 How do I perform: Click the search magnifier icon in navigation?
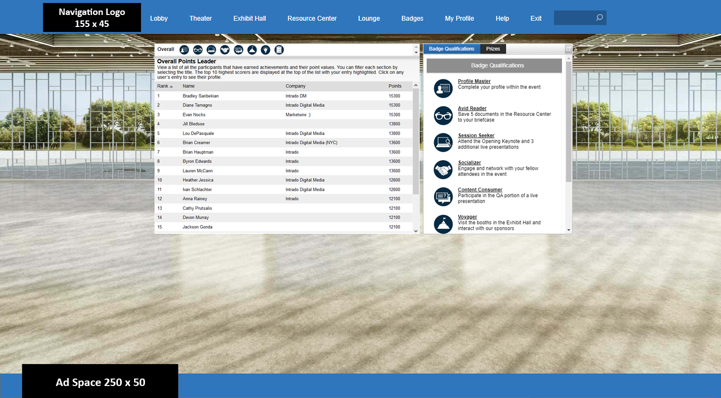(x=599, y=18)
